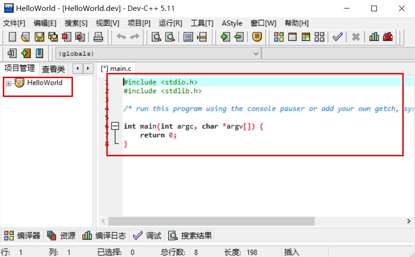Screen dimensions: 415x257
Task: Click the Undo arrow icon
Action: (x=121, y=37)
